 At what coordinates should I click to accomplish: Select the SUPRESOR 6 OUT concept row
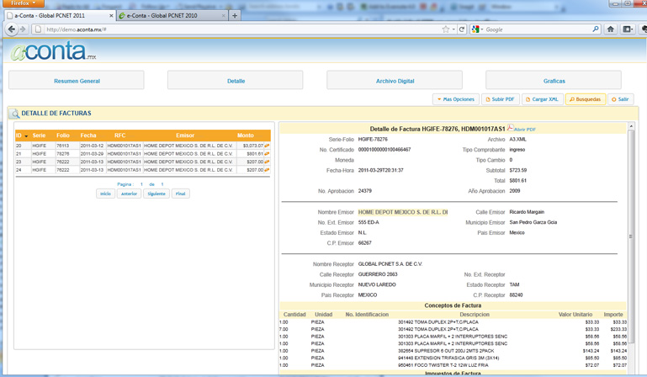click(x=453, y=351)
